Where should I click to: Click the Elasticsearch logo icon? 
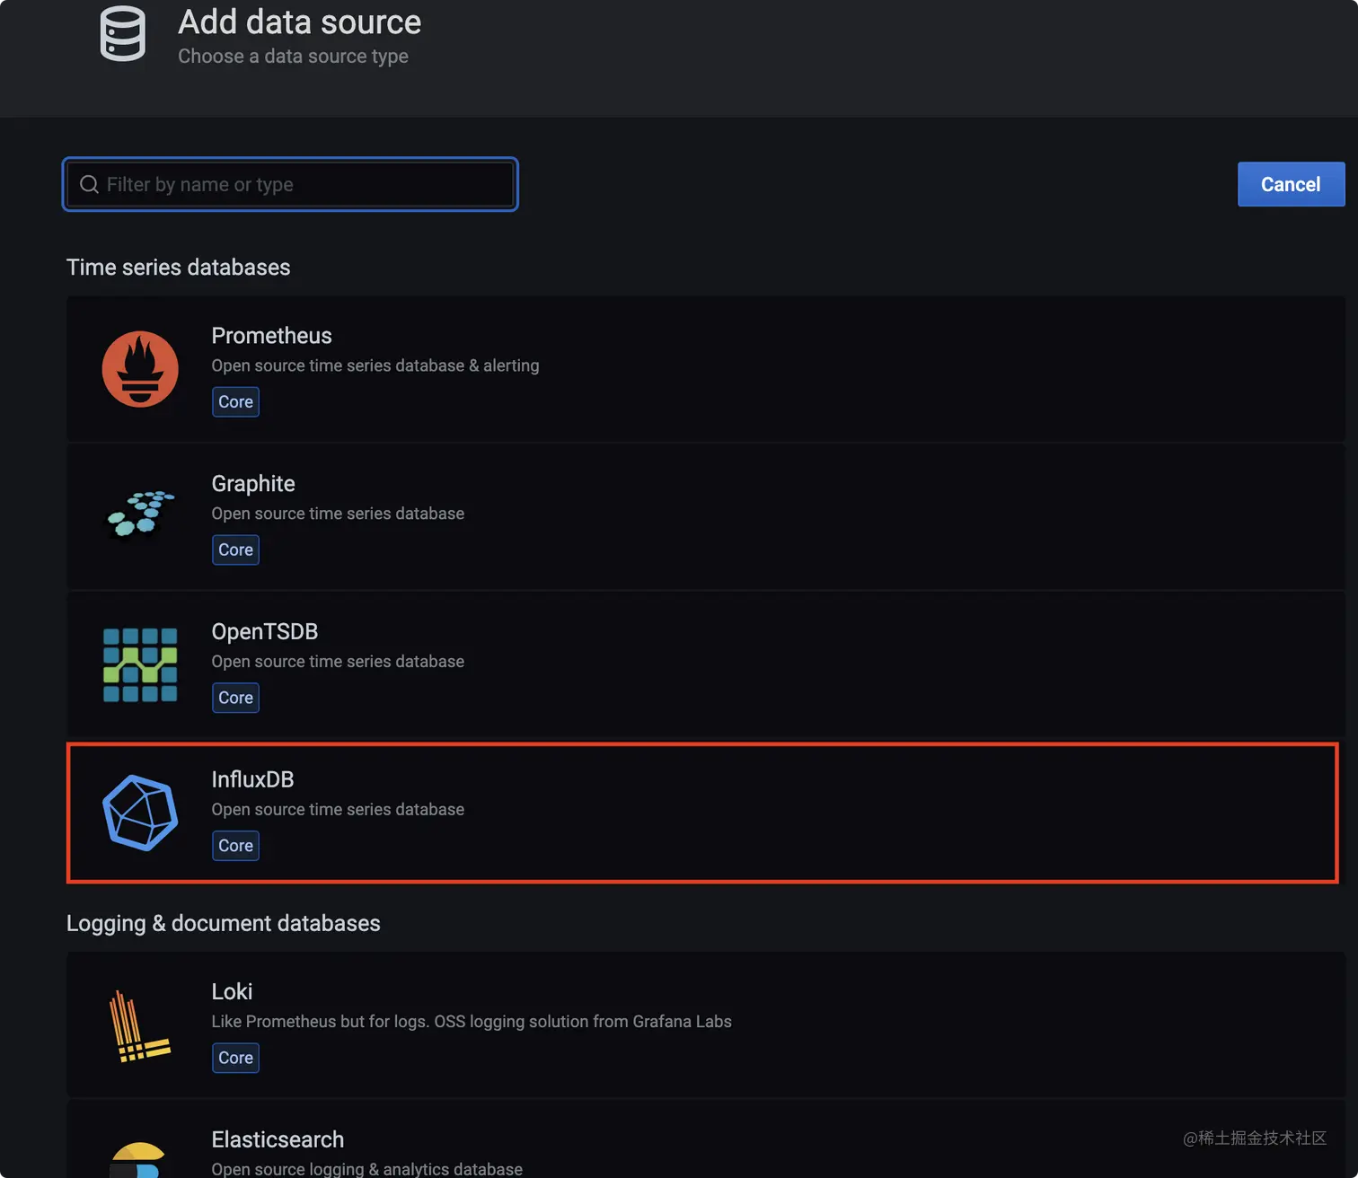pos(137,1160)
